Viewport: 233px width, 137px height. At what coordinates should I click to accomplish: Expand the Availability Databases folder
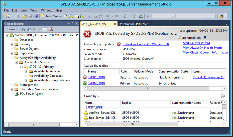pos(26,76)
